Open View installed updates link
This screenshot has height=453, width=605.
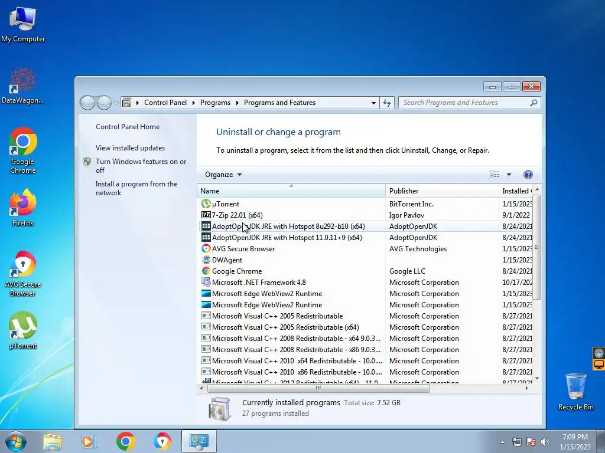point(130,148)
